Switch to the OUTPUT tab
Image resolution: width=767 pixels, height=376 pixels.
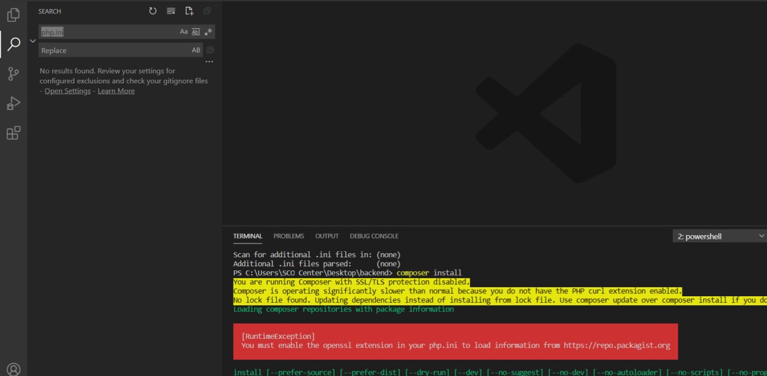(x=327, y=236)
